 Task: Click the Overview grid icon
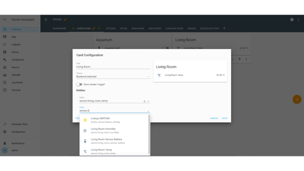[5, 29]
